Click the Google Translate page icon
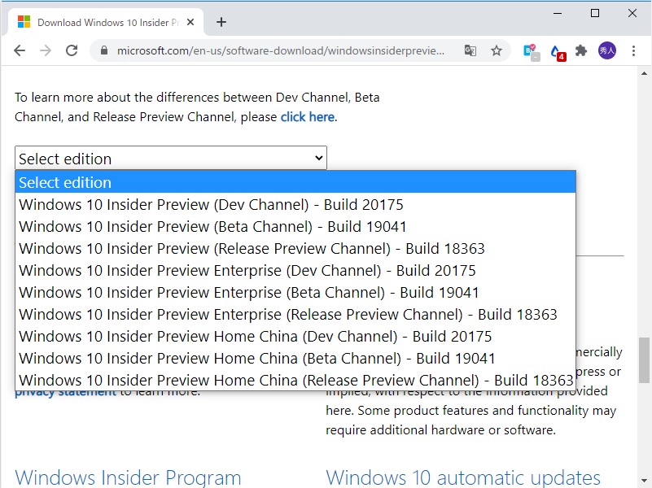This screenshot has width=652, height=488. (470, 50)
